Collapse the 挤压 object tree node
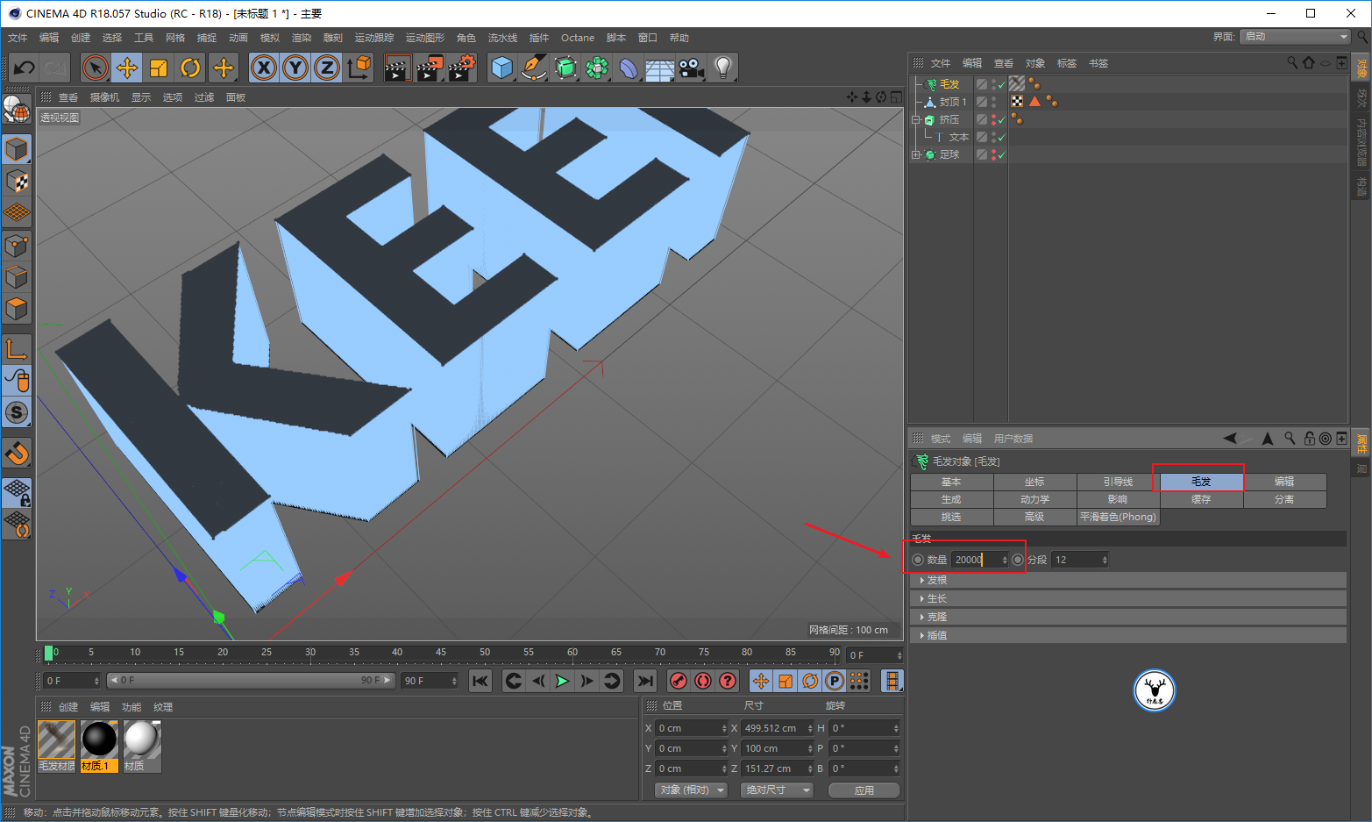Viewport: 1372px width, 822px height. coord(916,120)
